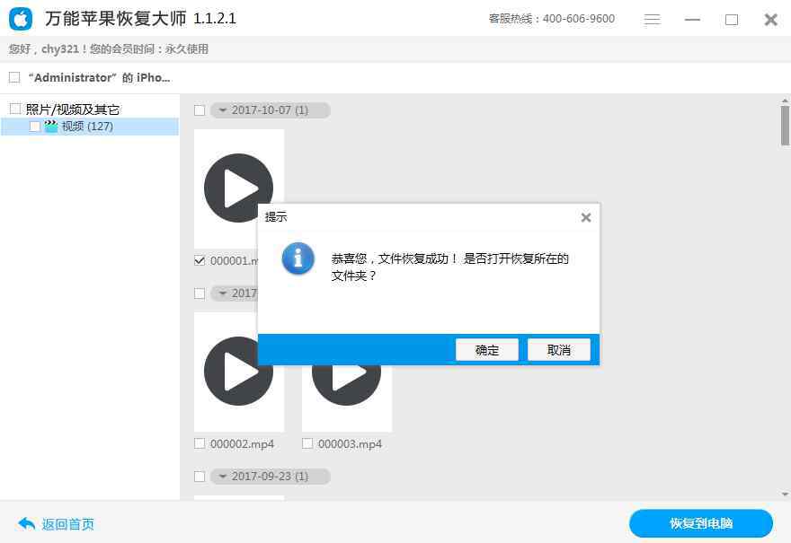This screenshot has height=543, width=791.
Task: Check the 000002.mp4 checkbox
Action: coord(200,443)
